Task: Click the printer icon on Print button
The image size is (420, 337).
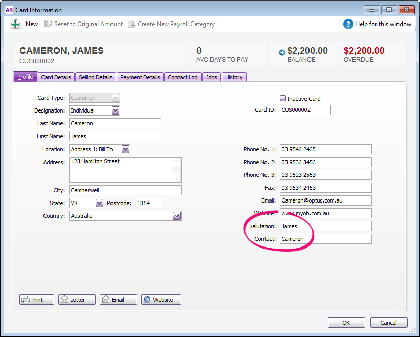Action: coord(26,299)
